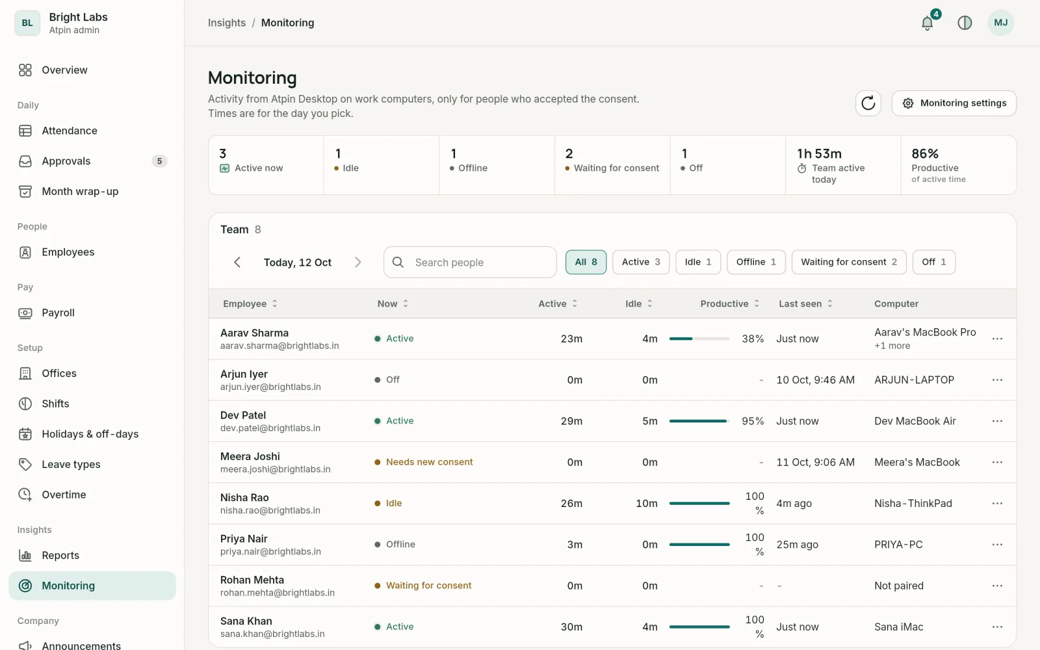Open the notifications bell
1040x650 pixels.
928,23
